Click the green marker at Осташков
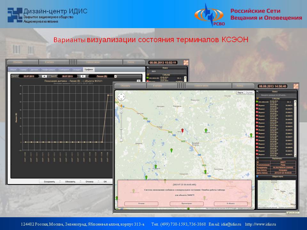 point(156,167)
